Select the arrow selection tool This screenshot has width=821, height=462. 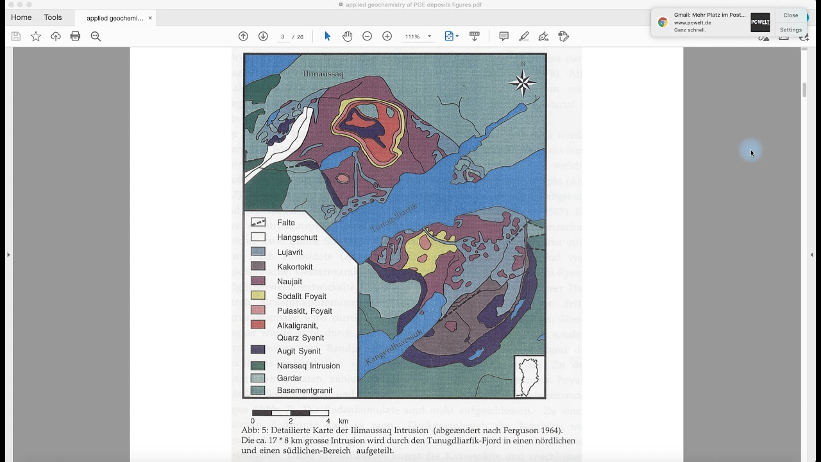(327, 37)
